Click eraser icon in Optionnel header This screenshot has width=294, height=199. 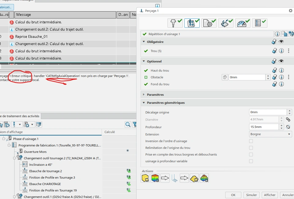[274, 61]
